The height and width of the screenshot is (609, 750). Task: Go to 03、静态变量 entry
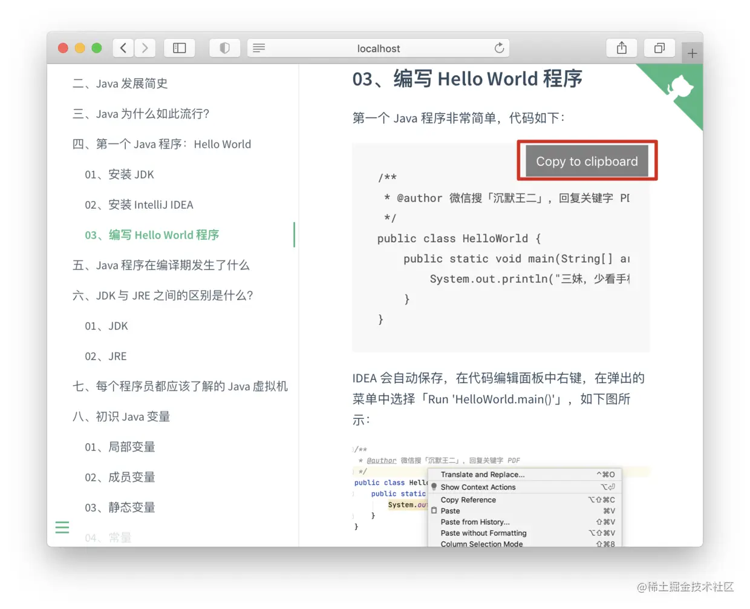click(x=120, y=507)
